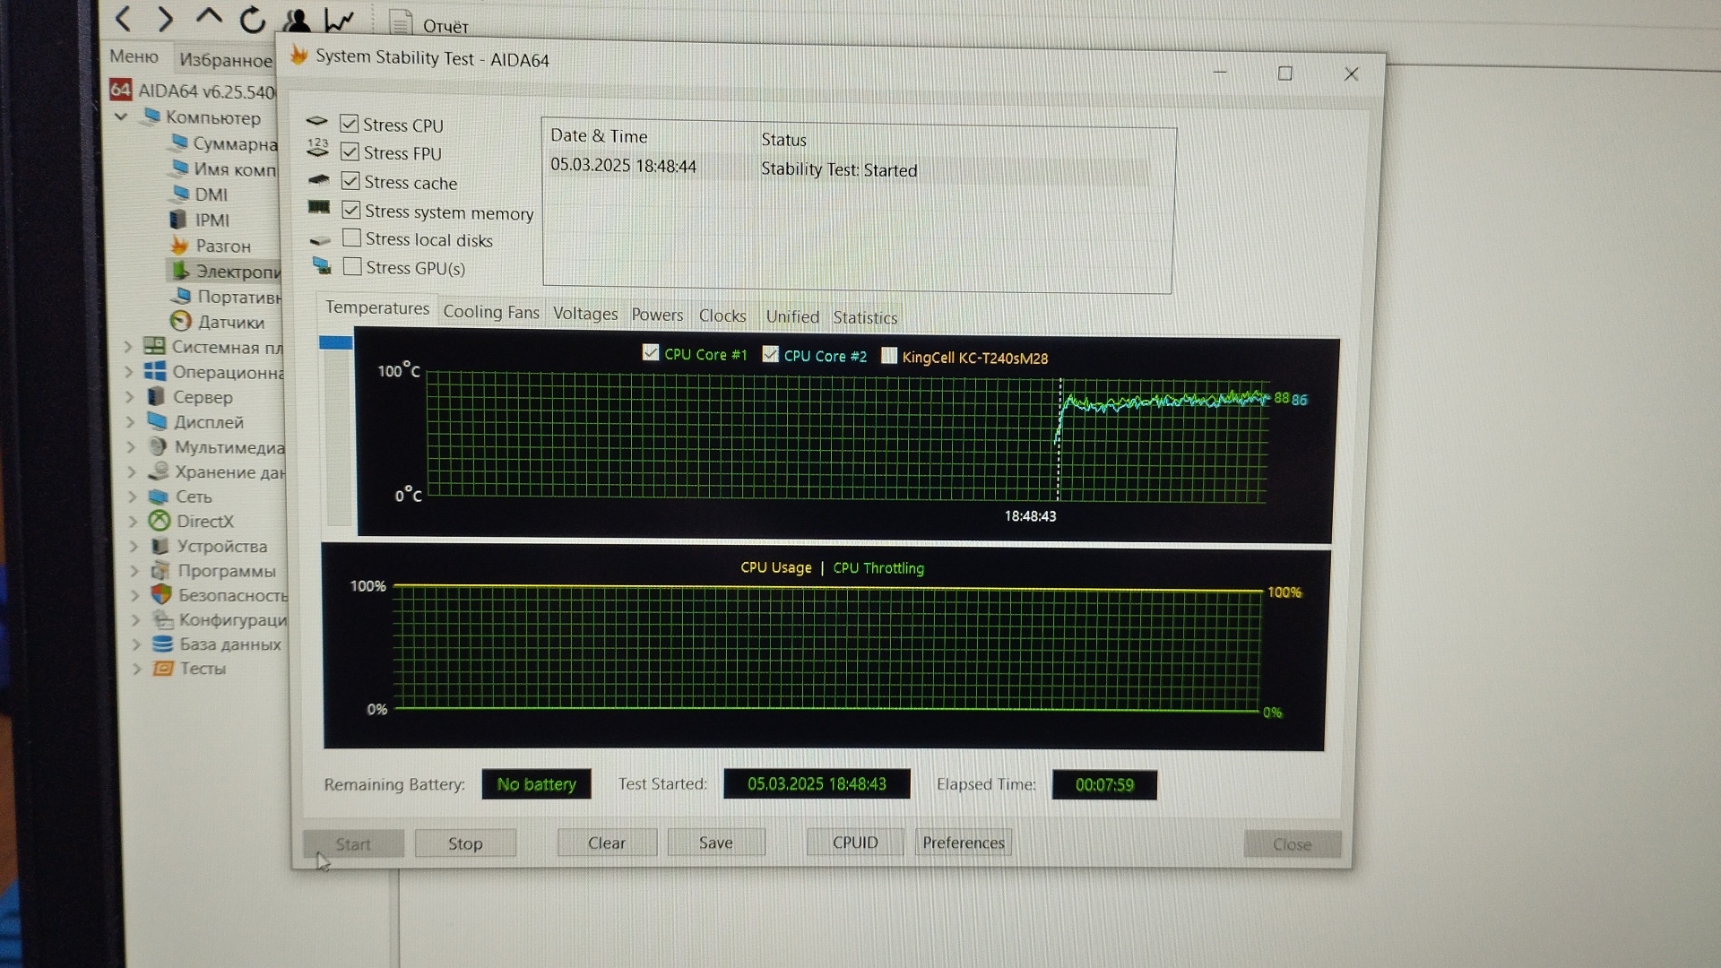This screenshot has width=1721, height=968.
Task: Select the Операционная Windows logo icon
Action: click(155, 371)
